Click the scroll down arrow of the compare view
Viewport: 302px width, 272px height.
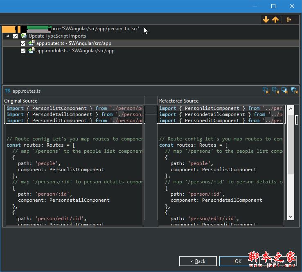(291, 217)
